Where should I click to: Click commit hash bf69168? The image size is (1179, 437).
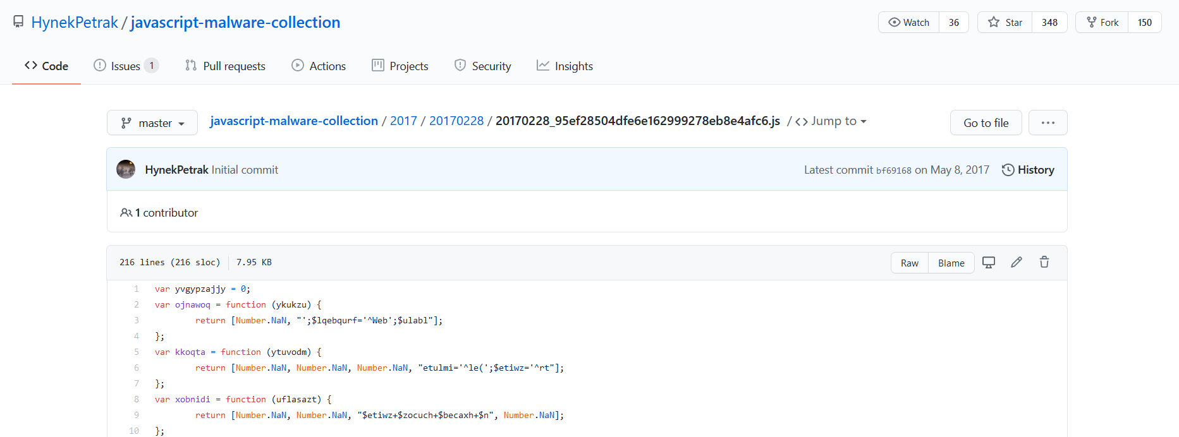[893, 171]
